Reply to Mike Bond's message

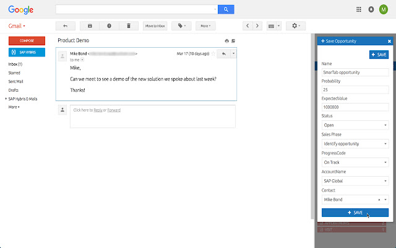tap(224, 54)
